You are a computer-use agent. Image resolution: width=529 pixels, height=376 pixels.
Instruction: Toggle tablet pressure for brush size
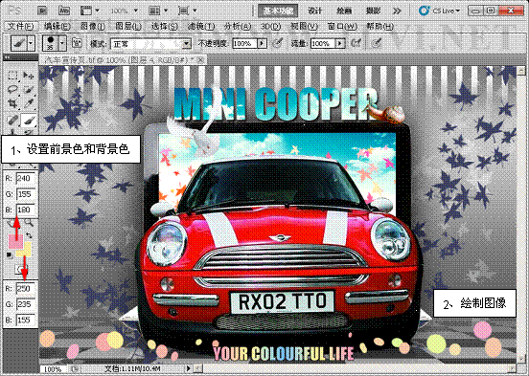(x=377, y=43)
